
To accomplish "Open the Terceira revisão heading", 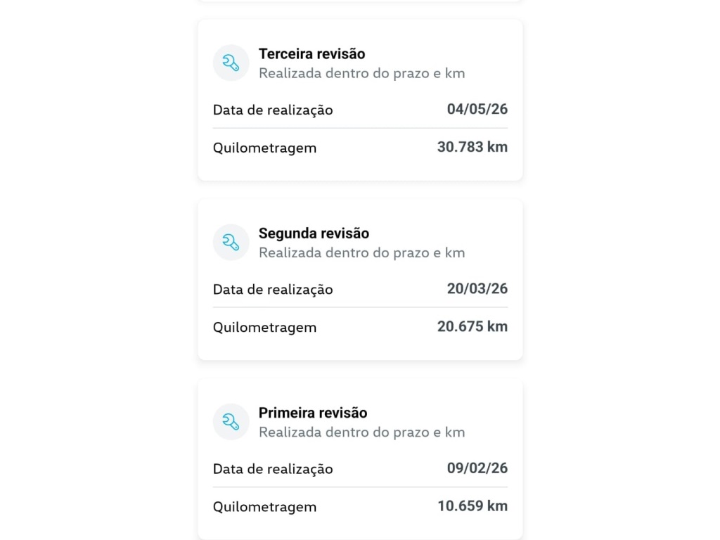I will click(x=311, y=53).
